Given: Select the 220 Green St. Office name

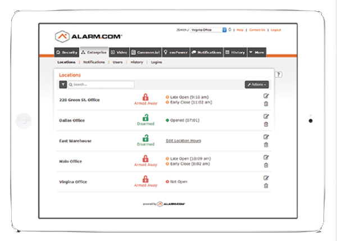Looking at the screenshot, I should pos(79,100).
